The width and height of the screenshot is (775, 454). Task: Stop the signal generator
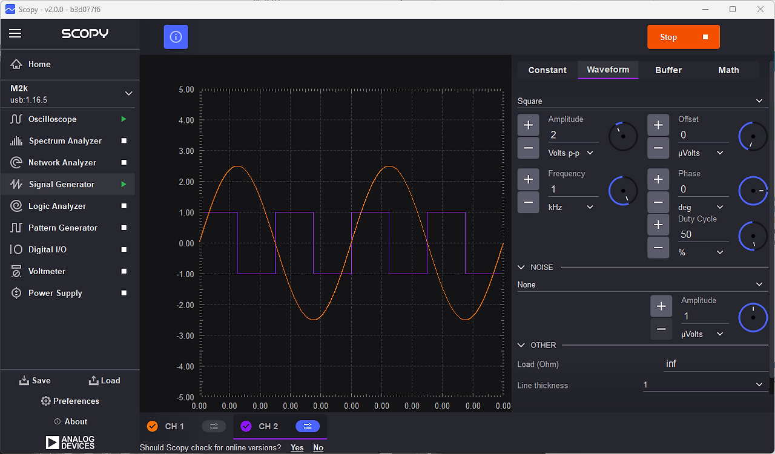(684, 37)
